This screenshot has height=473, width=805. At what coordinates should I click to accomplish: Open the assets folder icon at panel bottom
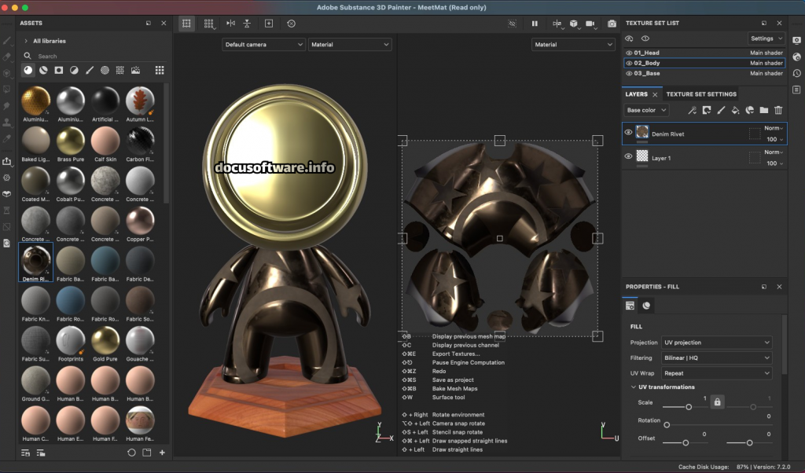pyautogui.click(x=147, y=453)
